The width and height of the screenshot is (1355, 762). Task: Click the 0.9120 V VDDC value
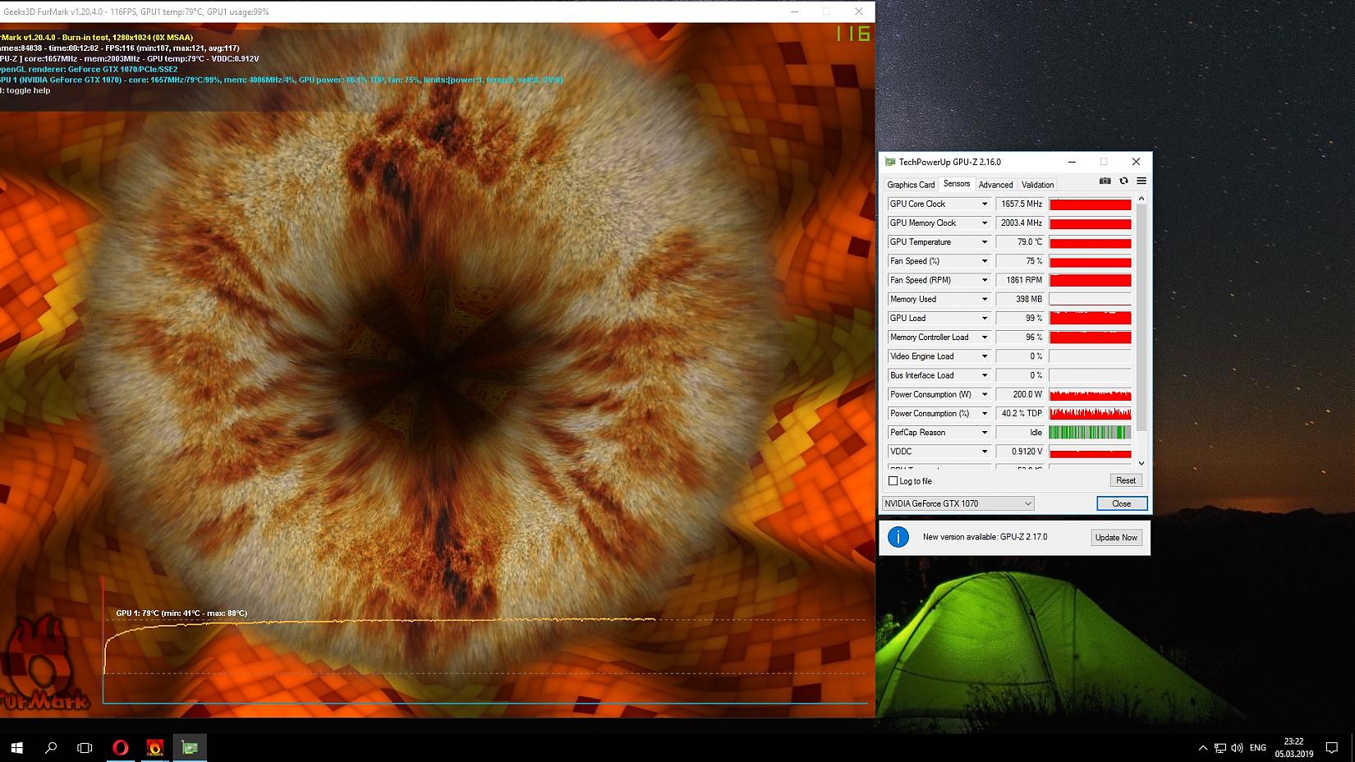point(1021,452)
